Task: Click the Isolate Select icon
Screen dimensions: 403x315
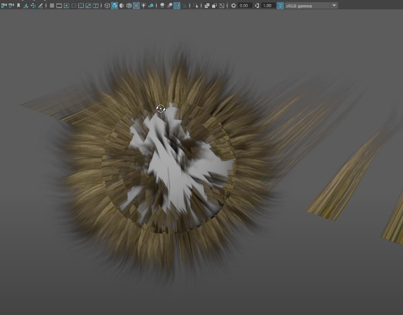Action: point(195,5)
